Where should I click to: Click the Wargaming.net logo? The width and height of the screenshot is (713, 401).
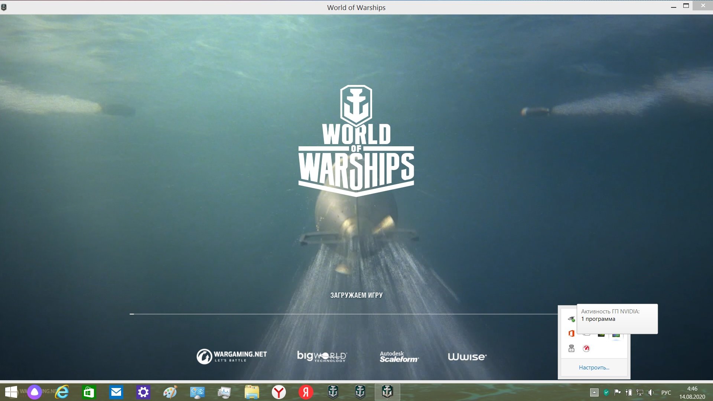[232, 356]
